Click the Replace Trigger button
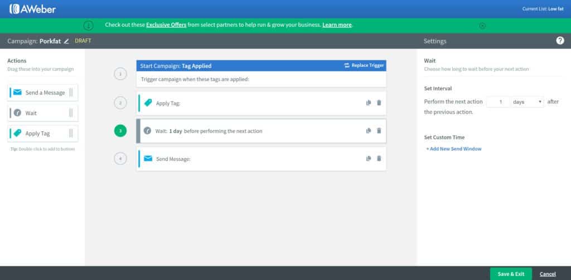The image size is (571, 280). point(364,66)
